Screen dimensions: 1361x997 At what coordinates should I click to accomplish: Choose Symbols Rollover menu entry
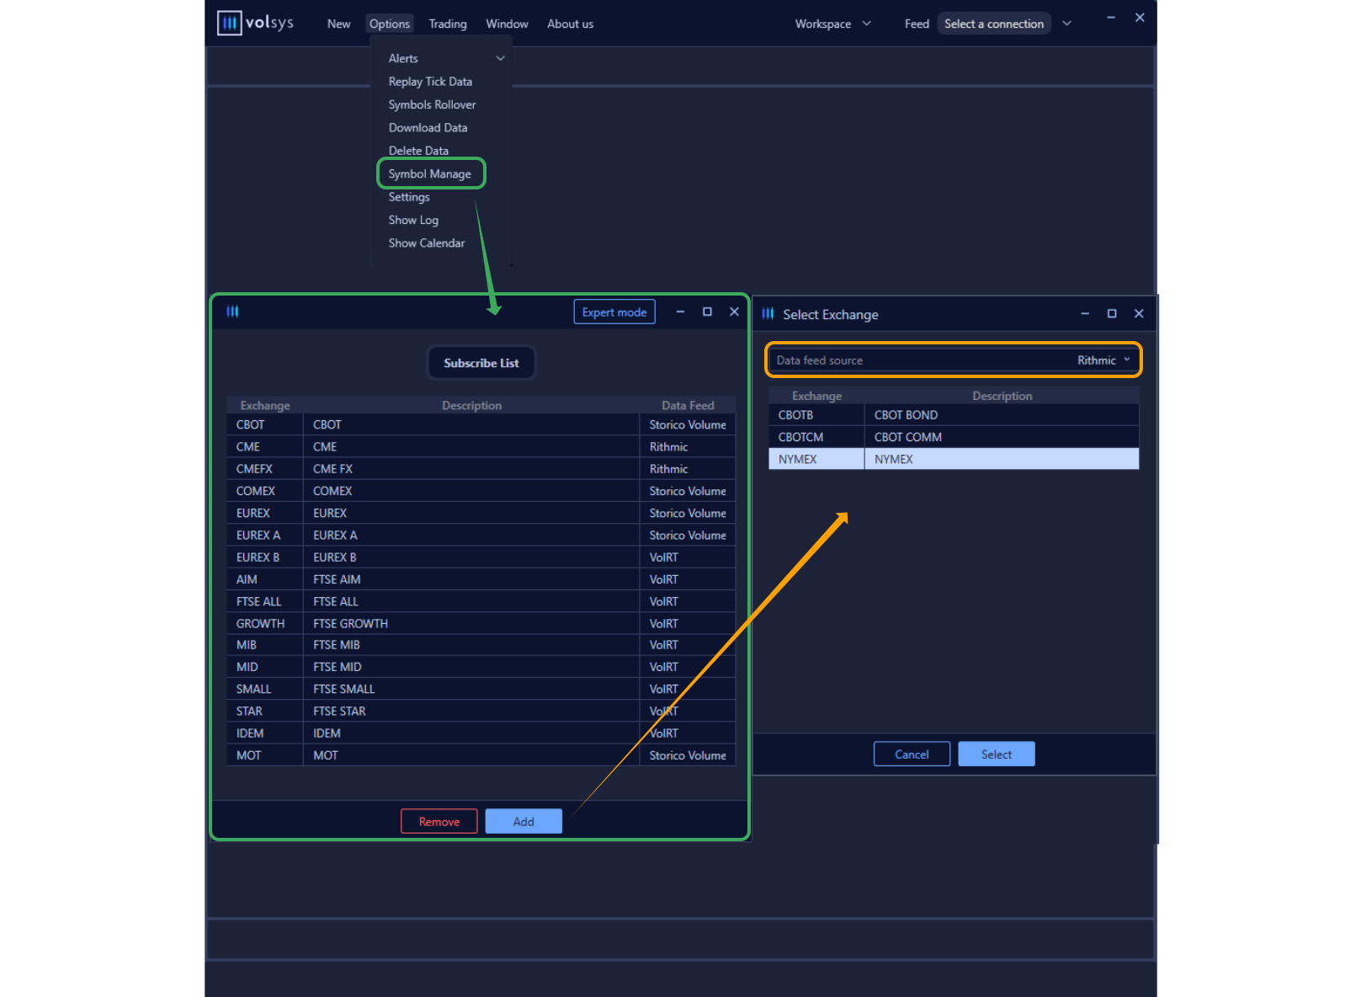coord(432,104)
